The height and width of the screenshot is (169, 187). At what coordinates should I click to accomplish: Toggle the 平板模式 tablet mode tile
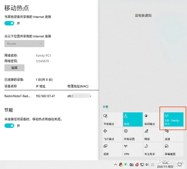[x=112, y=119]
